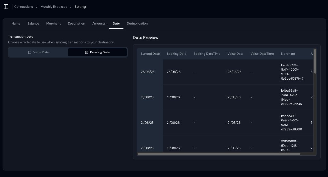This screenshot has width=328, height=177.
Task: Select Booking Date as transaction date
Action: click(x=97, y=52)
